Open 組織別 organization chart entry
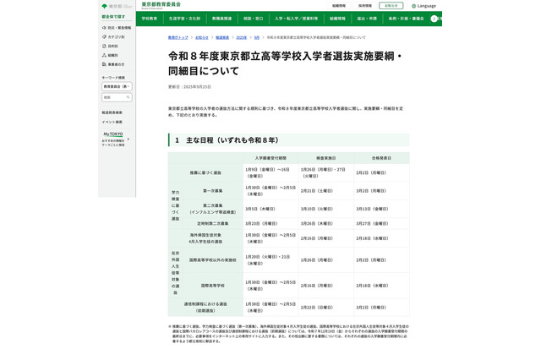Screen dimensions: 541x360 110,55
